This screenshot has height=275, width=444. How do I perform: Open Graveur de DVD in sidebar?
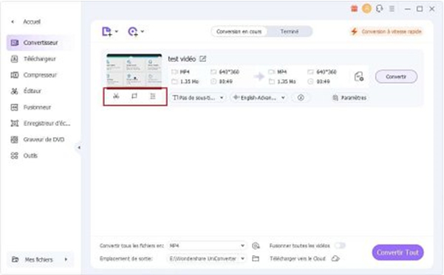pos(40,139)
